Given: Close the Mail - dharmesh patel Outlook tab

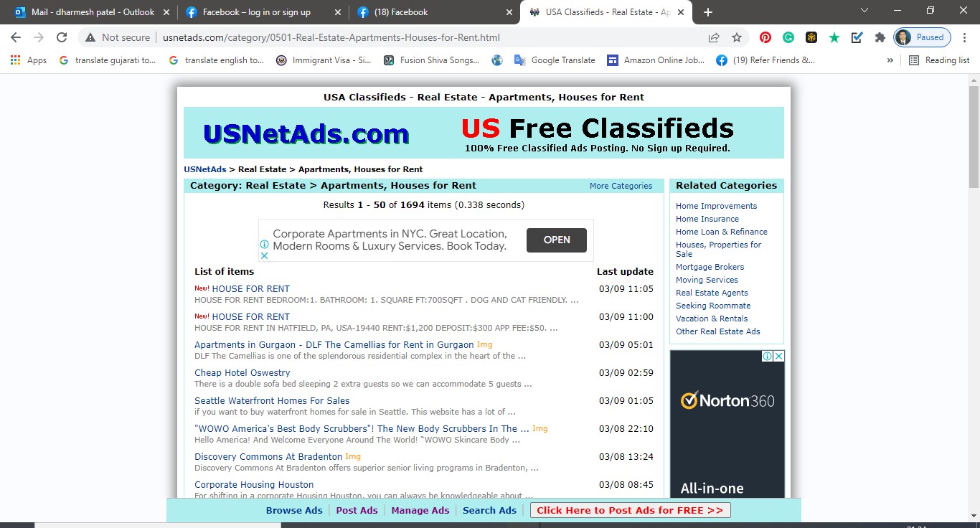Looking at the screenshot, I should pyautogui.click(x=167, y=12).
